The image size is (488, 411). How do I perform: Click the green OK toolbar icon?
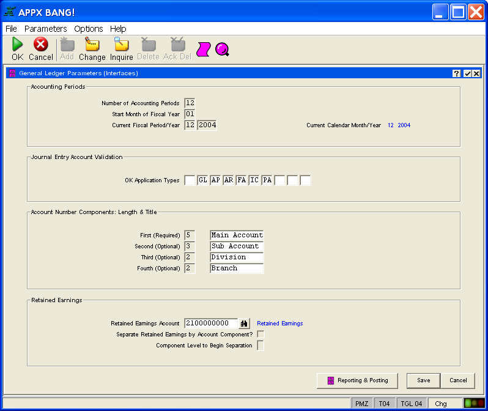18,45
